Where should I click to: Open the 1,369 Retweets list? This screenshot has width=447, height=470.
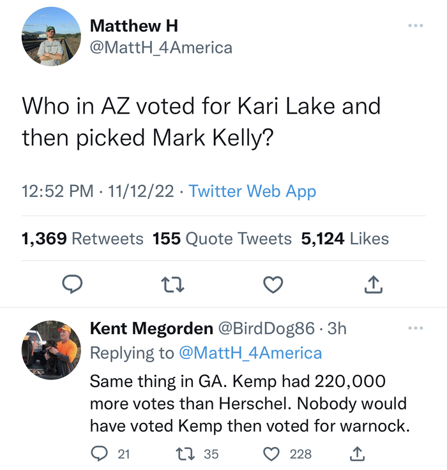point(82,239)
